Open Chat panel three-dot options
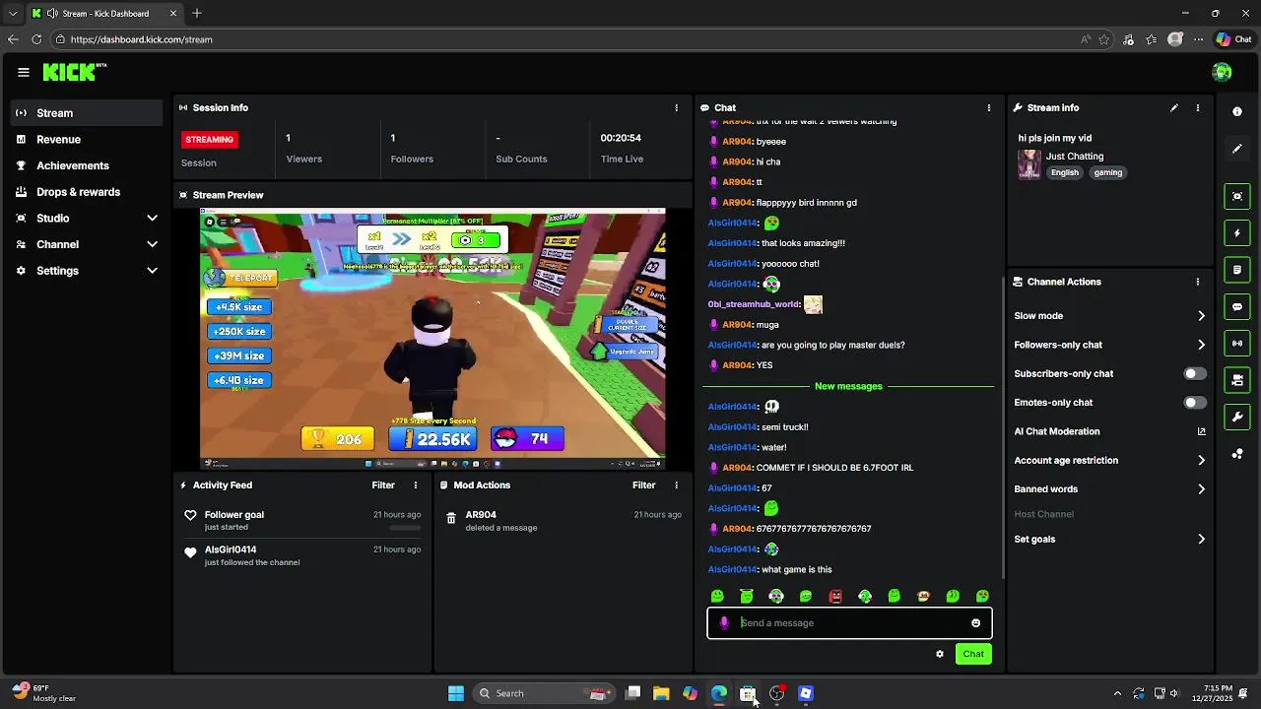Image resolution: width=1261 pixels, height=709 pixels. [988, 107]
